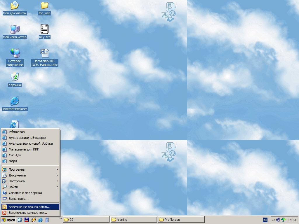Expand the Найти submenu
Screen dimensions: 299x224
coord(30,187)
